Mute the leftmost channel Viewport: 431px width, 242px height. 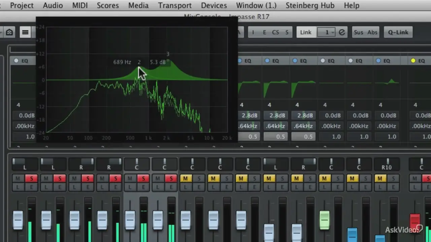(x=18, y=178)
